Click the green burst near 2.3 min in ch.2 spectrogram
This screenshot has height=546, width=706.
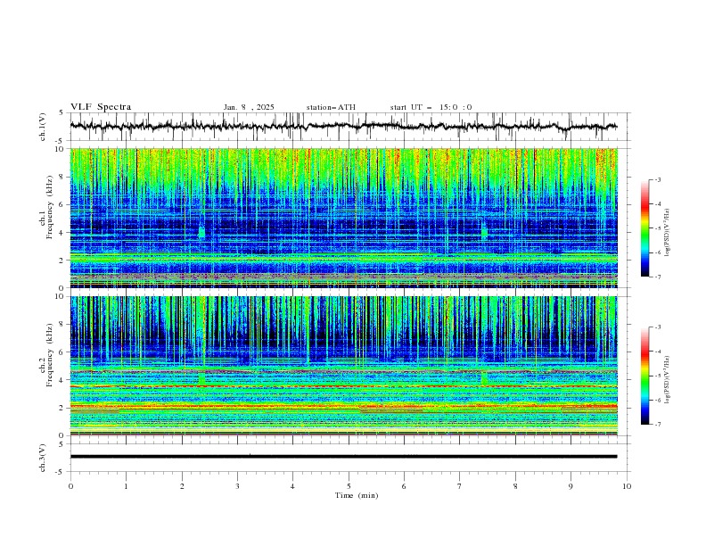pyautogui.click(x=201, y=378)
